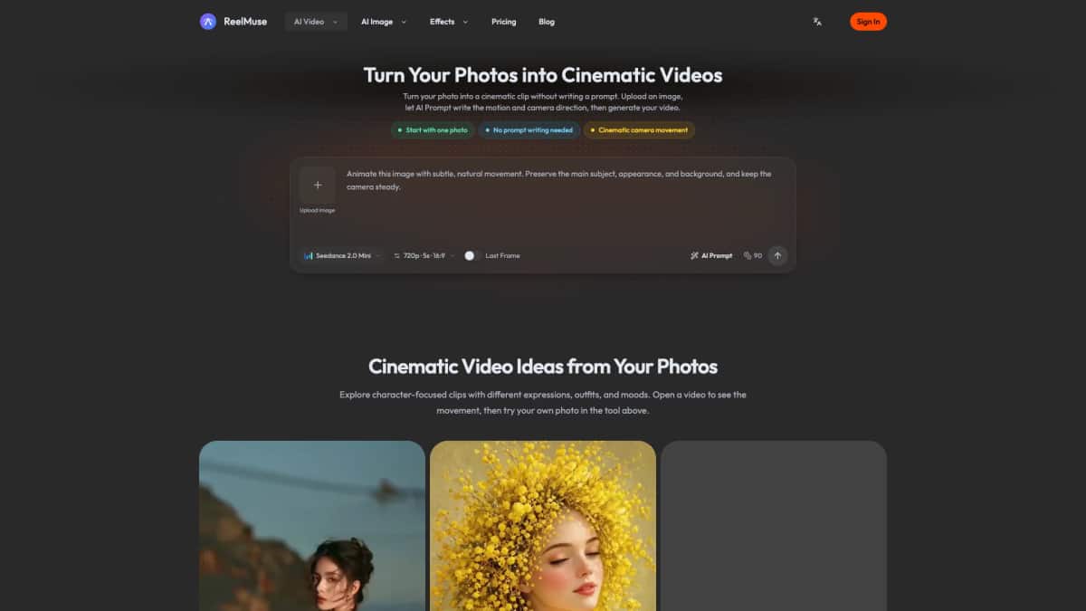Open the Blog link

(547, 22)
